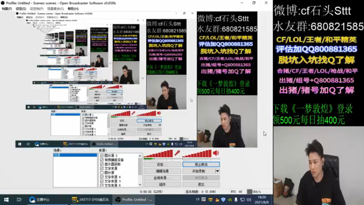This screenshot has width=364, height=205.
Task: Click the microphone tray icon
Action: pyautogui.click(x=236, y=200)
